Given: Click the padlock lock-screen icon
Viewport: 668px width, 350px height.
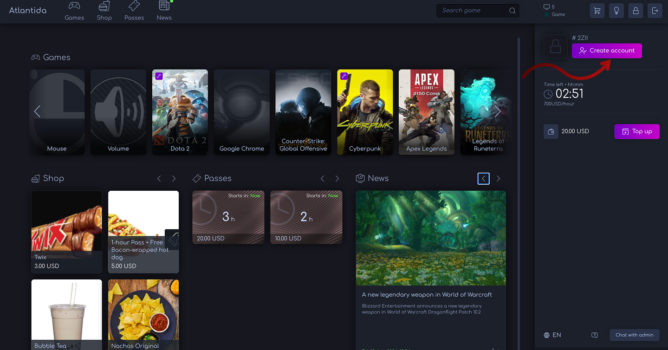Looking at the screenshot, I should [636, 11].
